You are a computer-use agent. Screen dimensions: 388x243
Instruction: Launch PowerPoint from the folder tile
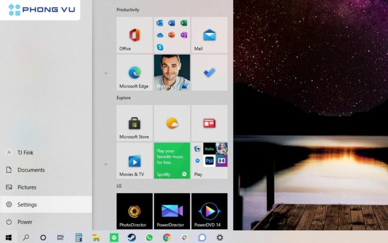[x=172, y=35]
